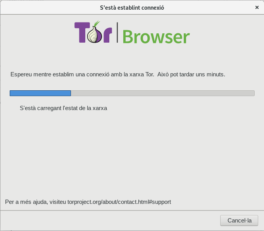Viewport: 264px width, 231px height.
Task: Click the status text "S'està carregant l'estat de la xarxa"
Action: (64, 108)
